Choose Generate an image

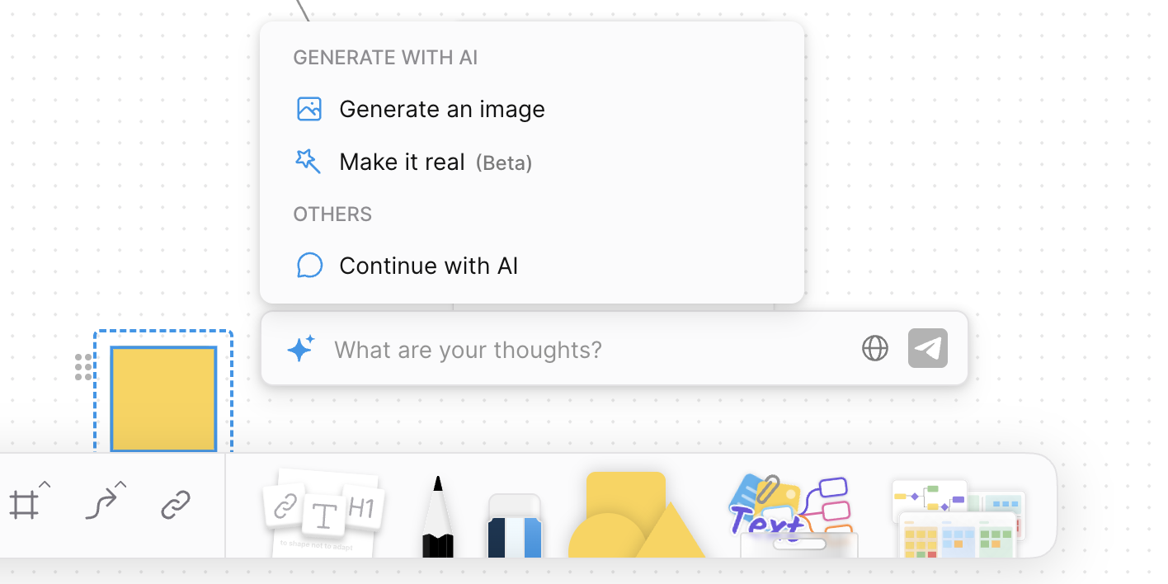[442, 110]
